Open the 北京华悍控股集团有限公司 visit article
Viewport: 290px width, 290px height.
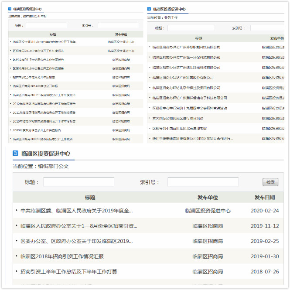coord(186,88)
